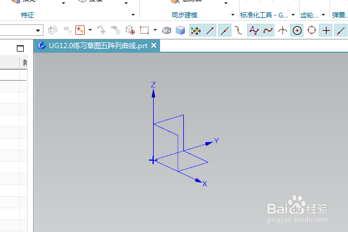Click the blue cube face display icon
The image size is (348, 232).
[180, 30]
